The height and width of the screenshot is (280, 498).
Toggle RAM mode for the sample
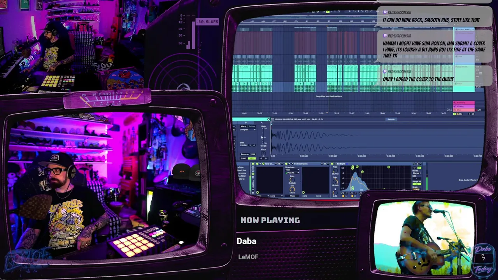coord(244,158)
